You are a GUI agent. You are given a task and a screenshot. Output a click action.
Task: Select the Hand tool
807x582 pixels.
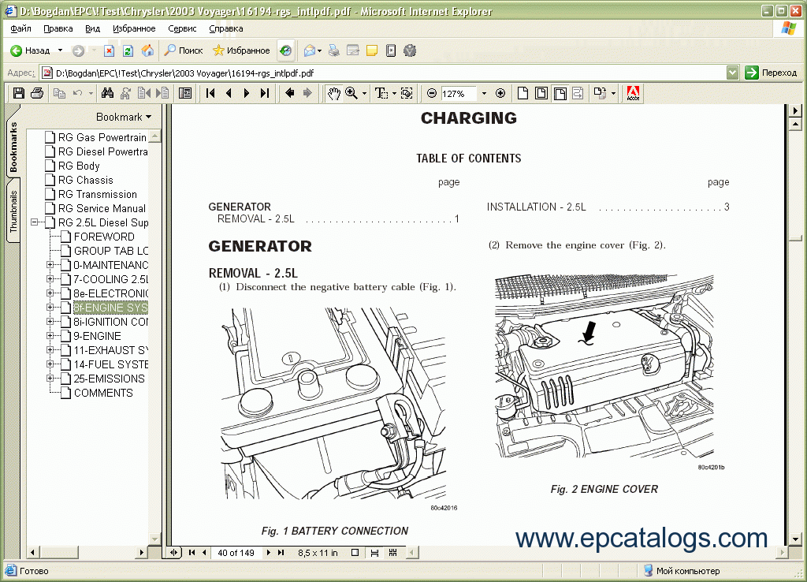(x=333, y=93)
